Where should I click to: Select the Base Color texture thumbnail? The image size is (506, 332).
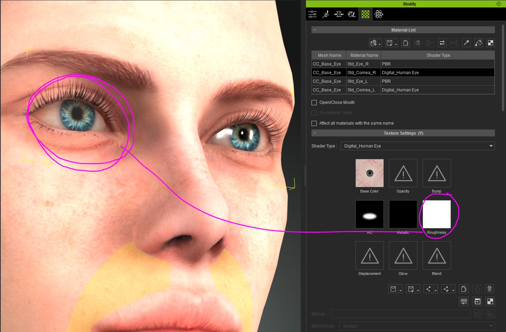pyautogui.click(x=370, y=173)
